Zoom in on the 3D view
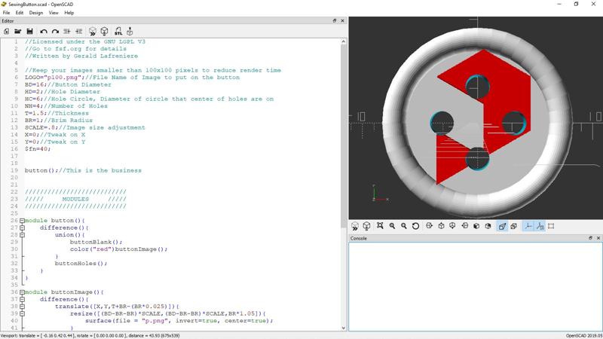 392,226
